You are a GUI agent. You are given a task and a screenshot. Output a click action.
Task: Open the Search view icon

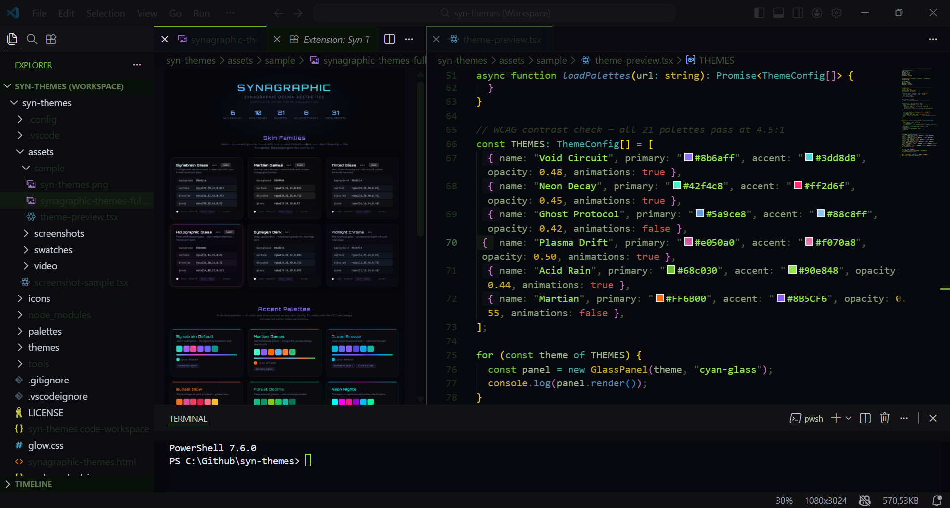tap(32, 39)
